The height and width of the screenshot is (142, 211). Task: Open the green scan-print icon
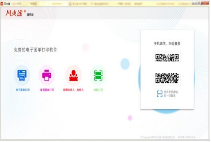98,75
